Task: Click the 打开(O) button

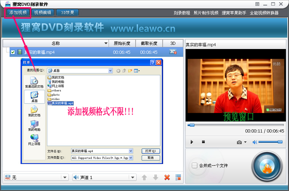Action: coord(151,151)
